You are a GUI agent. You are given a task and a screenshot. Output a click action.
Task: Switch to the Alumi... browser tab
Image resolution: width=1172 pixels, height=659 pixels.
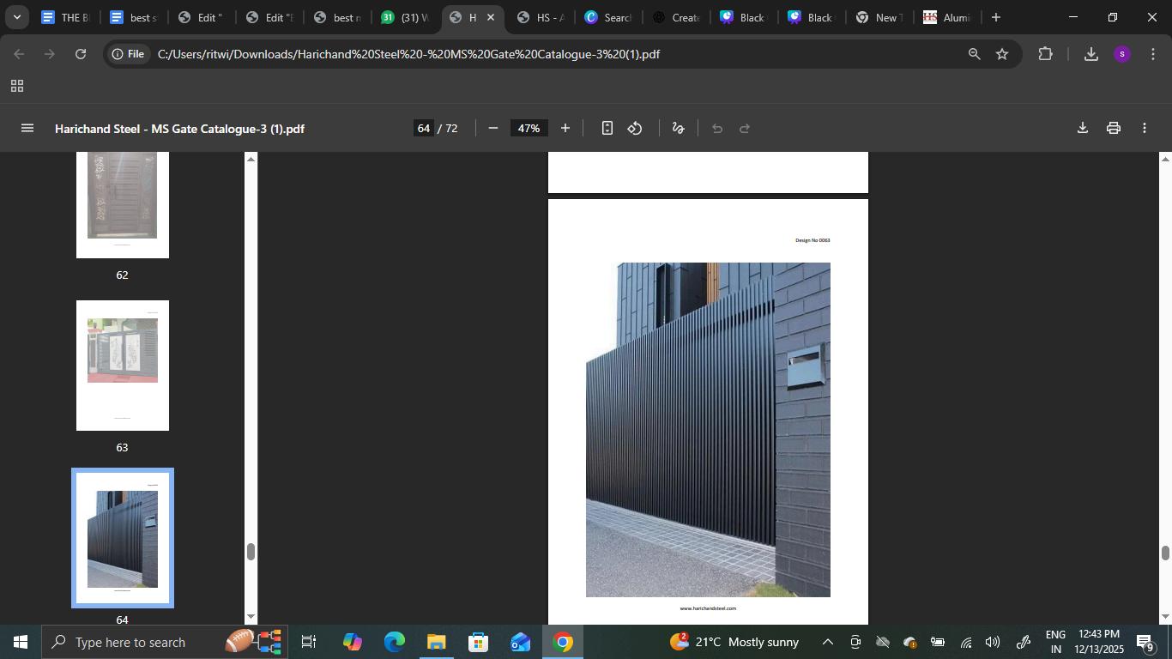click(946, 17)
